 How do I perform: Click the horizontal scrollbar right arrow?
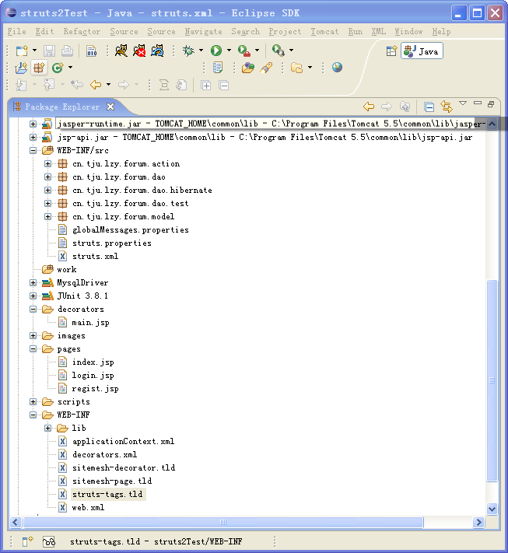pos(478,523)
